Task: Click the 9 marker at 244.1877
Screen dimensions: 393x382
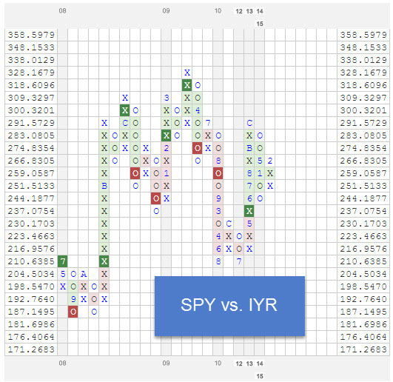Action: click(218, 198)
